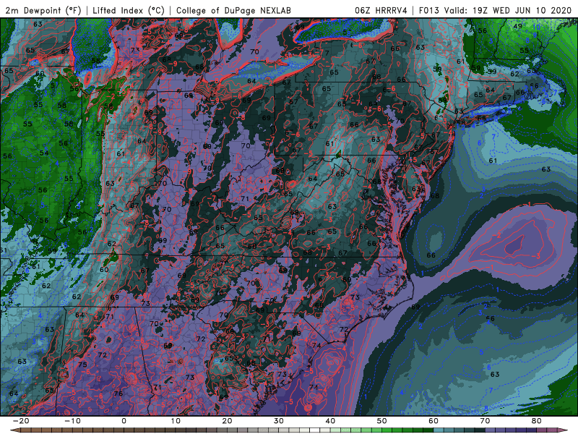Click the '-20' color scale label
The height and width of the screenshot is (434, 578).
point(21,421)
